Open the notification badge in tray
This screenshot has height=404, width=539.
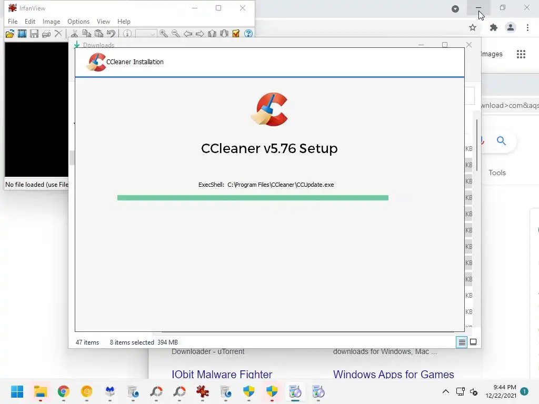coord(524,391)
